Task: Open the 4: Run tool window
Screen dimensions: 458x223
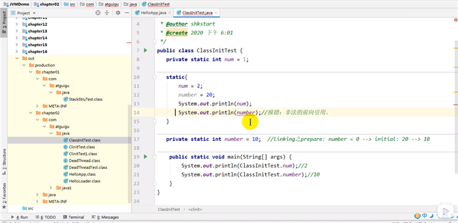Action: (20, 217)
